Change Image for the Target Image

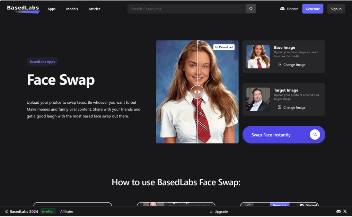291,107
